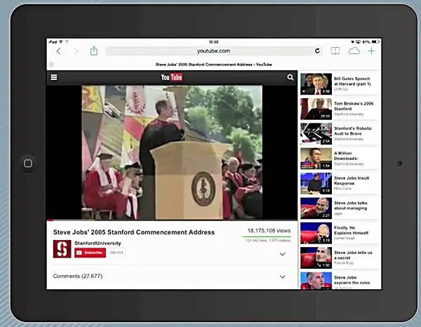421x327 pixels.
Task: Subscribe to the StanfordUniversity channel
Action: tap(90, 253)
